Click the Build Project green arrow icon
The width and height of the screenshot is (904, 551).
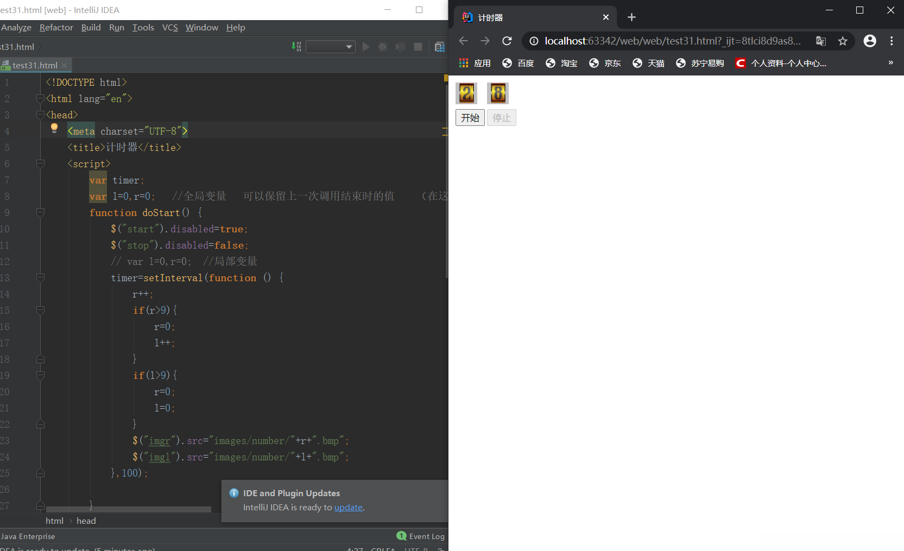[x=296, y=47]
